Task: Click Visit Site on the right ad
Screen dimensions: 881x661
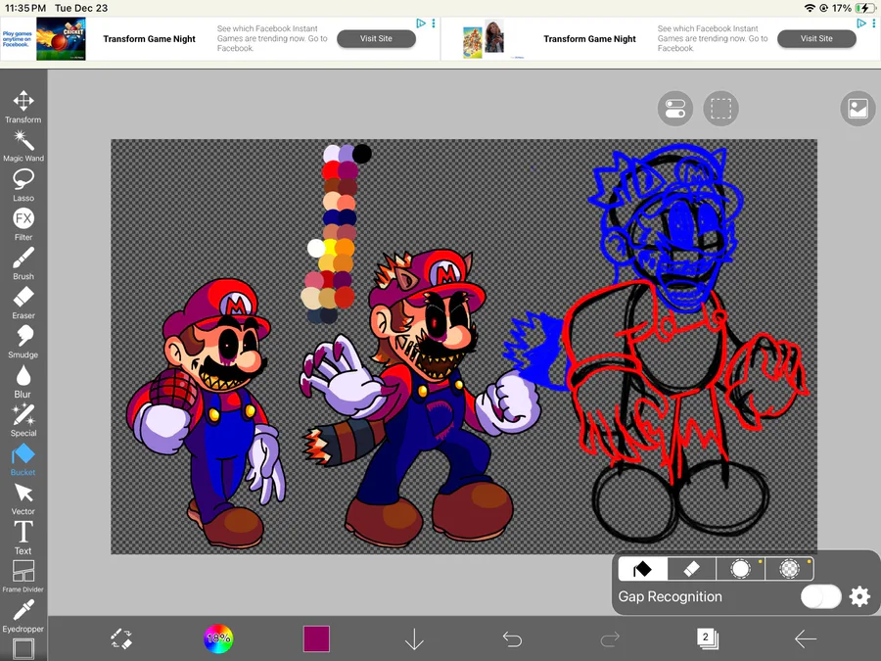Action: tap(816, 39)
